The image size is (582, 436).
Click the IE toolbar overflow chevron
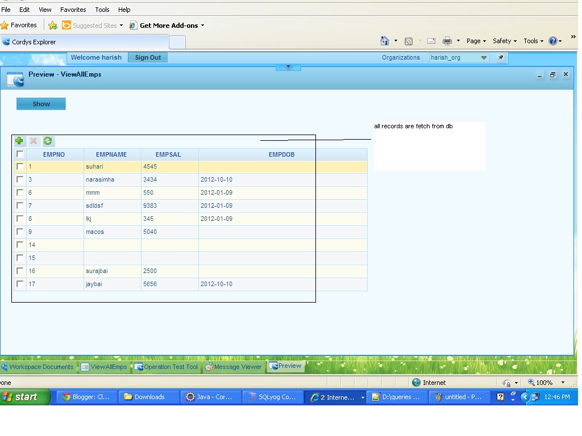(x=573, y=37)
